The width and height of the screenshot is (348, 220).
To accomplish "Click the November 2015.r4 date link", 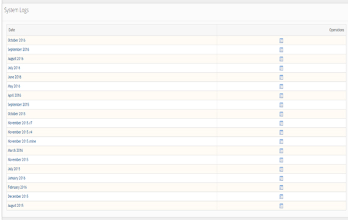I will 20,132.
